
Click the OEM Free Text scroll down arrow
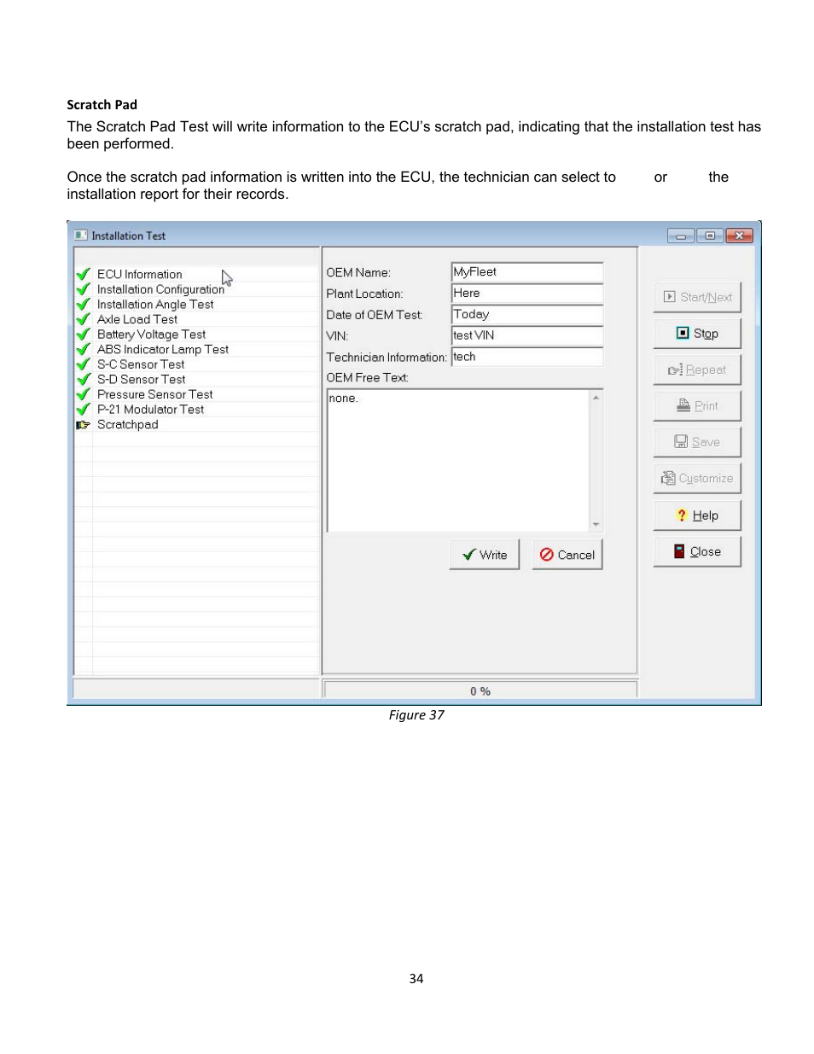click(596, 524)
